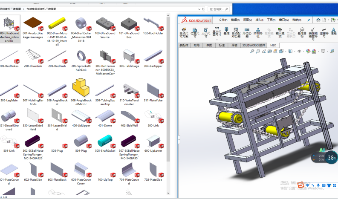This screenshot has width=338, height=199.
Task: Click the View Orientation cube icon
Action: coord(281,51)
